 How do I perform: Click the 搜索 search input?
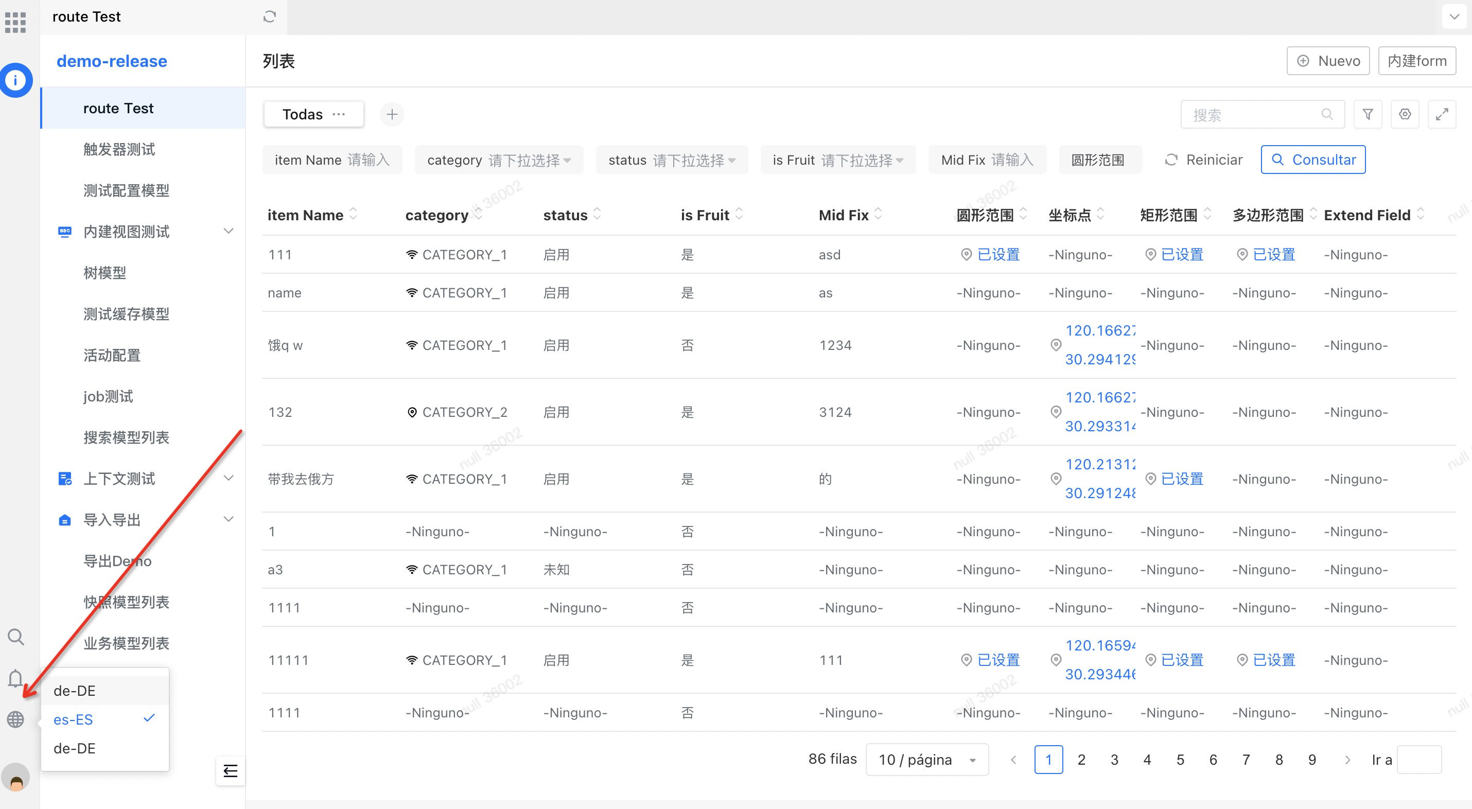point(1263,114)
